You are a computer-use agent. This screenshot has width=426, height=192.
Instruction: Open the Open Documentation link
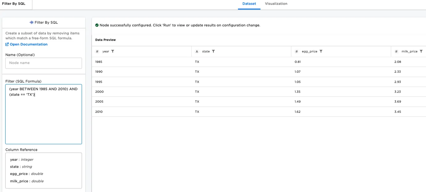pos(27,44)
